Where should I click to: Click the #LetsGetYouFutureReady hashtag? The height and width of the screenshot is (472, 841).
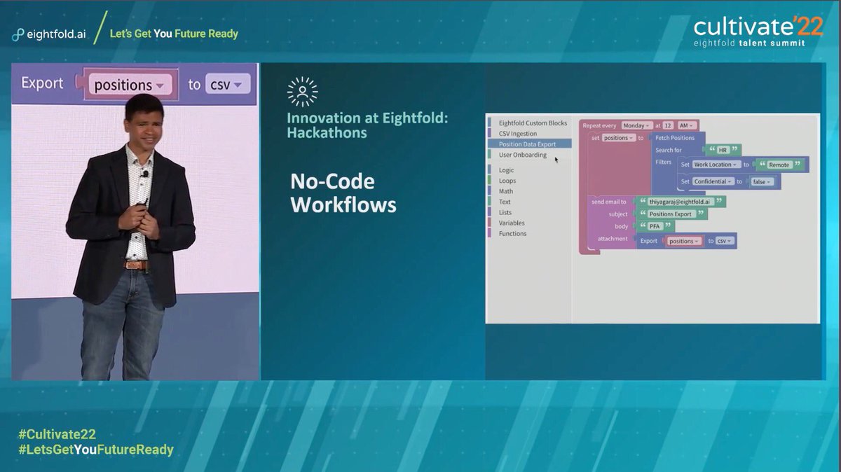[x=95, y=450]
